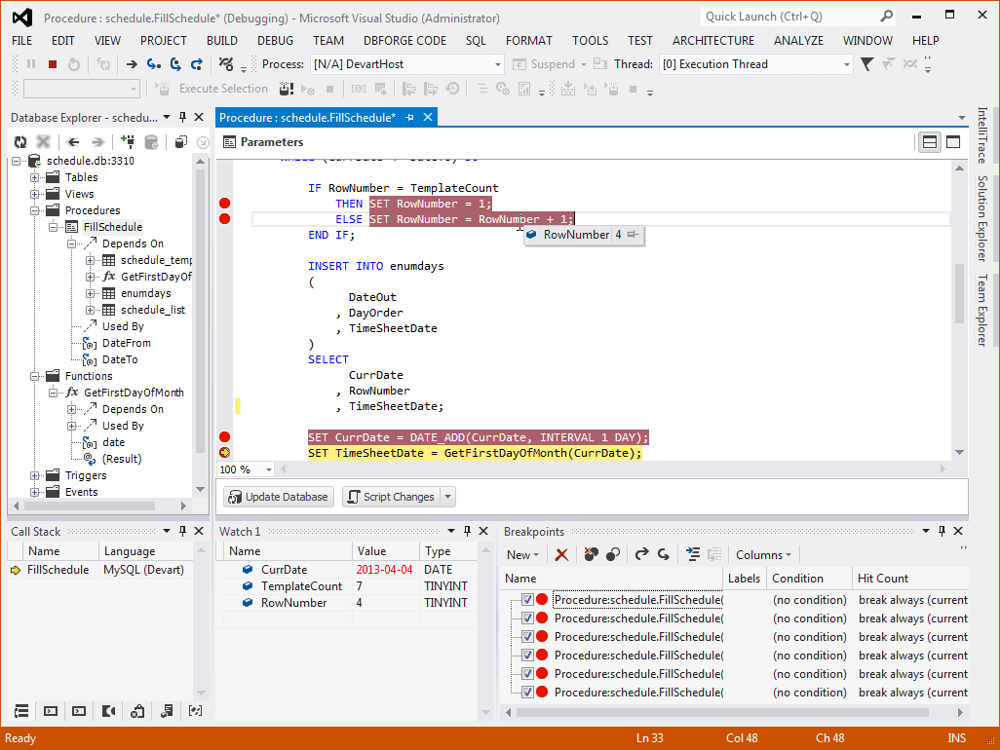Refresh the Database Explorer tree
Viewport: 1000px width, 750px height.
click(x=20, y=142)
